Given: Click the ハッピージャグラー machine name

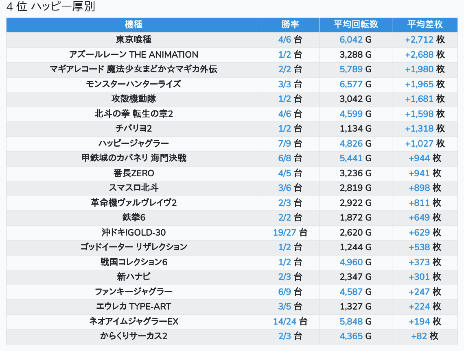Looking at the screenshot, I should 134,143.
